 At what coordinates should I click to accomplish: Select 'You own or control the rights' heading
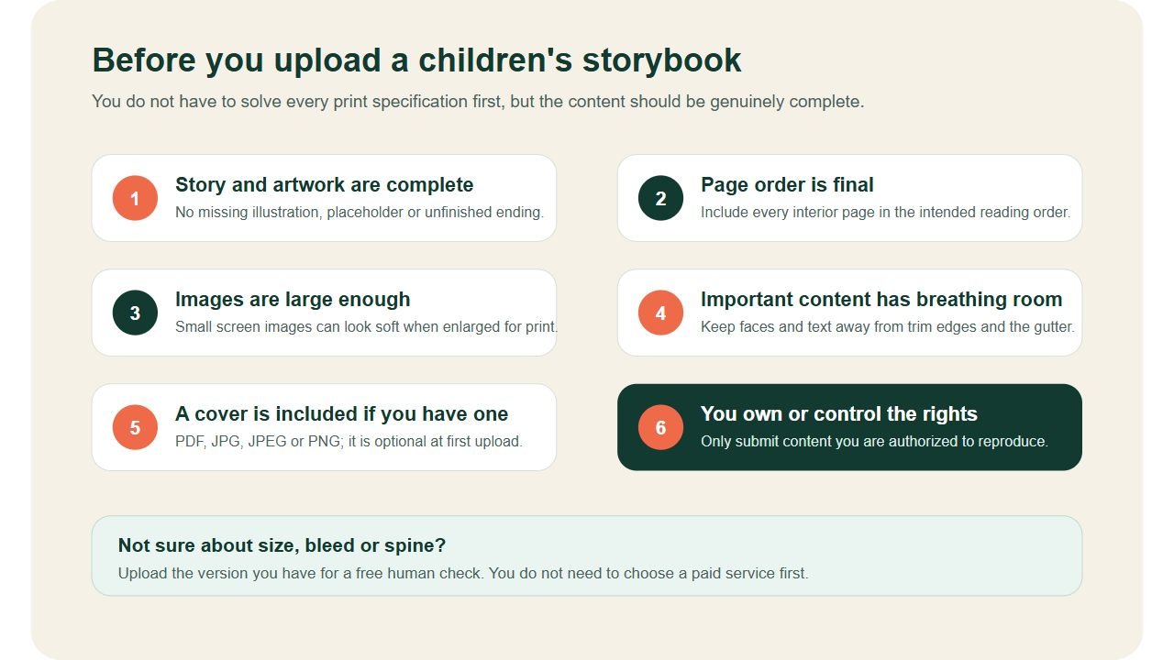[839, 414]
